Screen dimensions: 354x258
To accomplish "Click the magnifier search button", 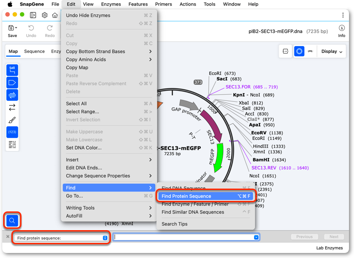I will click(x=12, y=220).
